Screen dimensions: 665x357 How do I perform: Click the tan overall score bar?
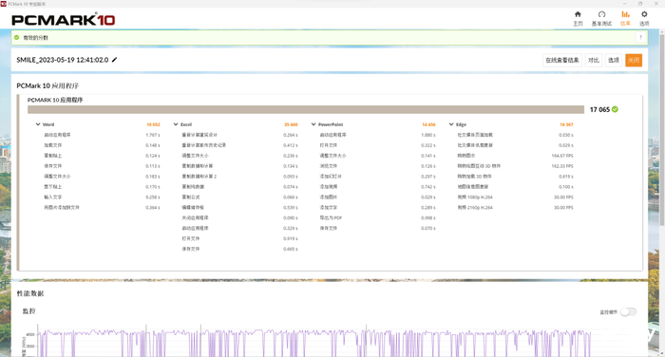point(306,109)
